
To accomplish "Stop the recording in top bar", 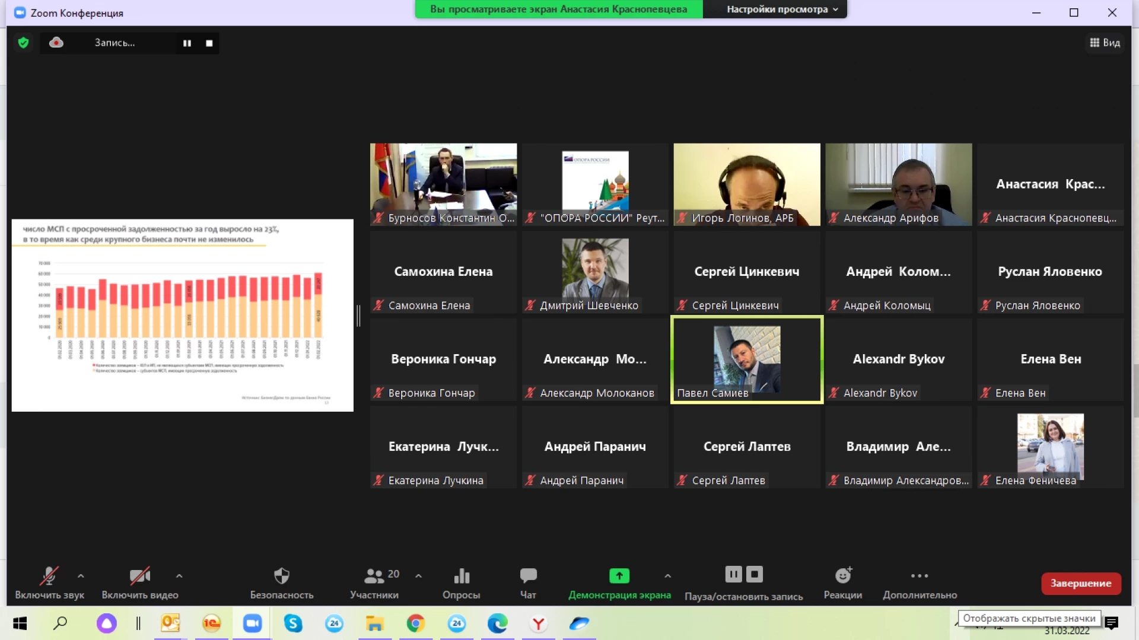I will click(x=209, y=43).
